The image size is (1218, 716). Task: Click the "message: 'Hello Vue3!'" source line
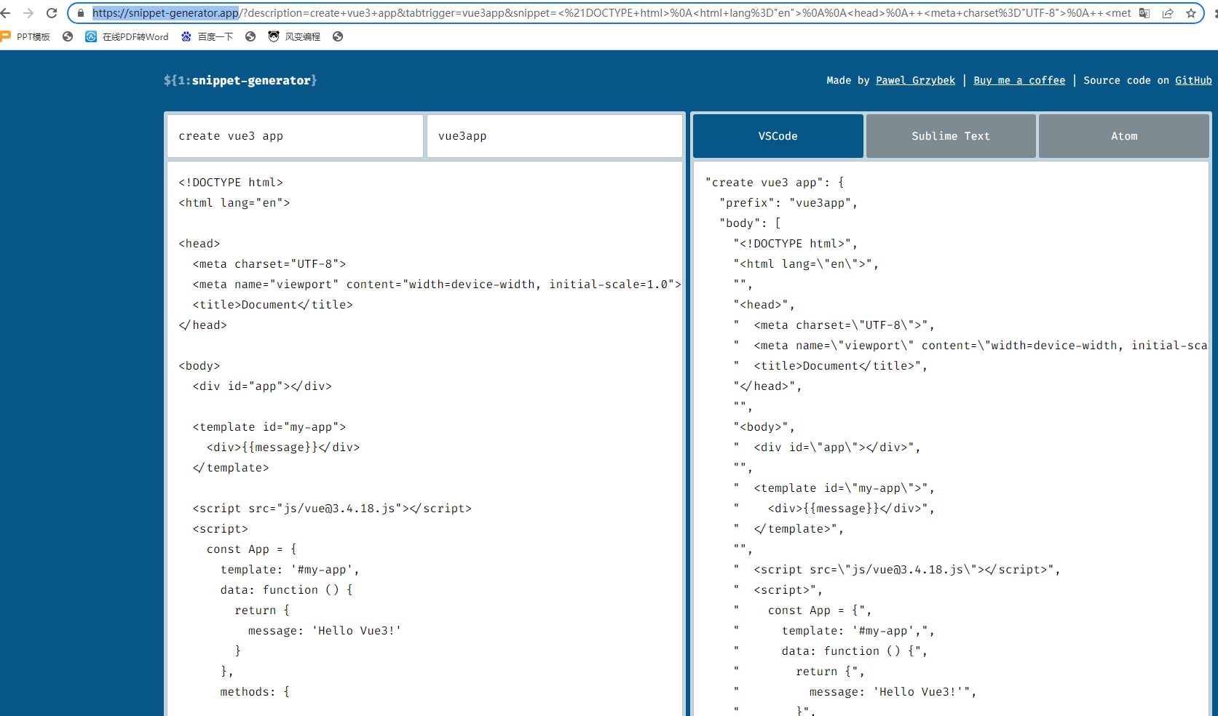click(325, 631)
